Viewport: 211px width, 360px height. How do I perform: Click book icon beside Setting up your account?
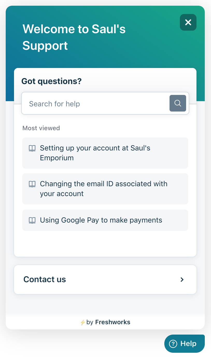32,148
